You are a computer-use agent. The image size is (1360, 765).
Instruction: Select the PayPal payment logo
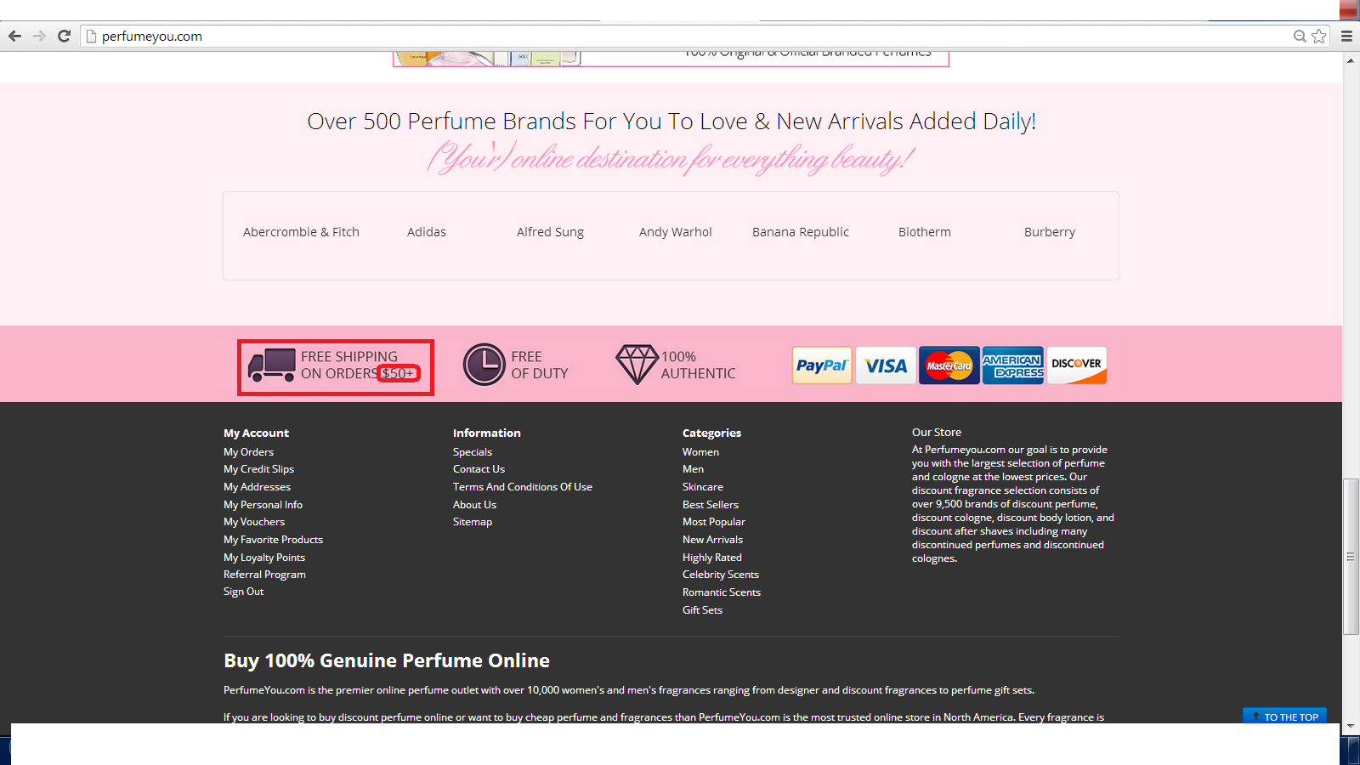point(822,365)
